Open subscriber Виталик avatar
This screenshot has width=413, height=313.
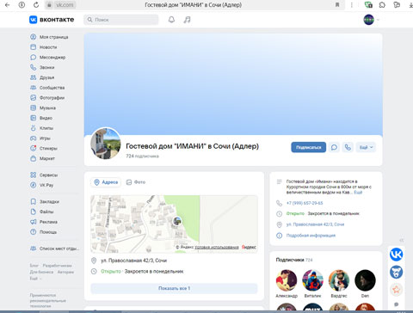(312, 280)
